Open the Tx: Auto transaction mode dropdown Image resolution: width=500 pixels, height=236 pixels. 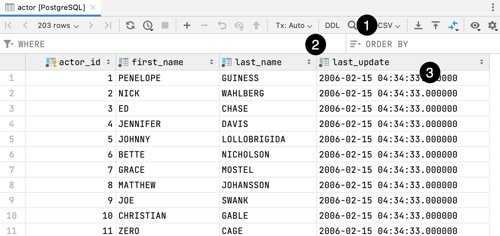[293, 25]
